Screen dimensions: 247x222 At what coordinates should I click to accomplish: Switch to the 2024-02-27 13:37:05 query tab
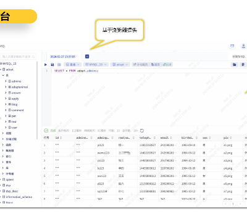[x=63, y=57]
